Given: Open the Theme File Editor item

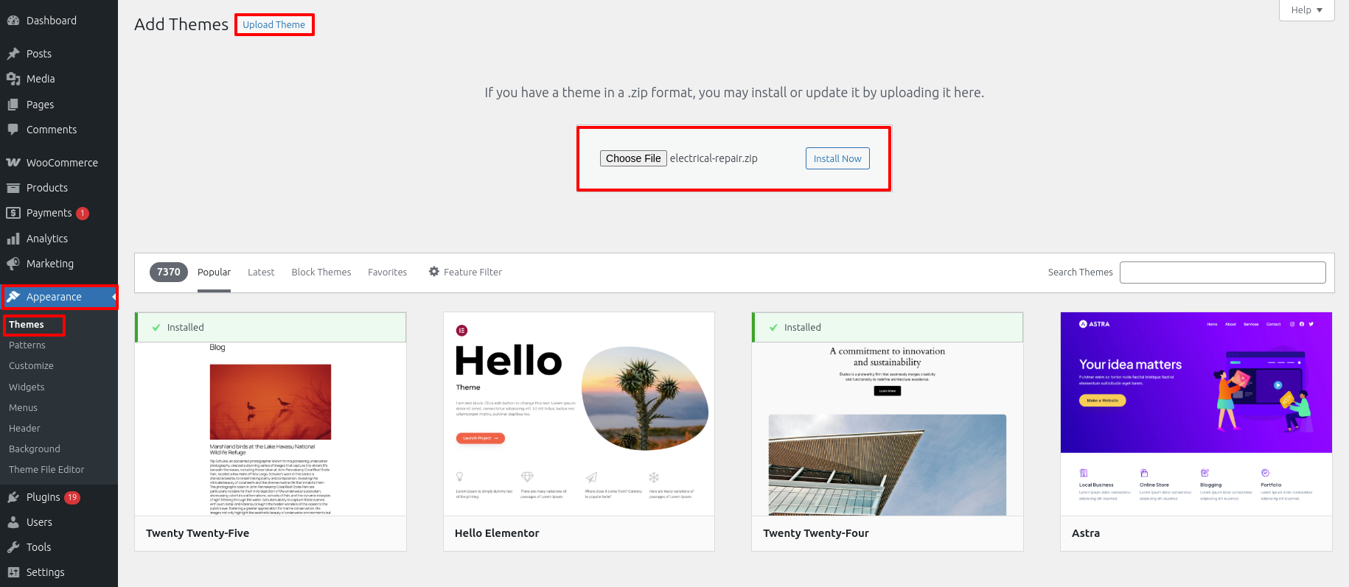Looking at the screenshot, I should [46, 469].
